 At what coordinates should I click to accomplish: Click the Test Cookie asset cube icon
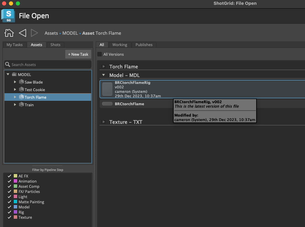coord(21,90)
